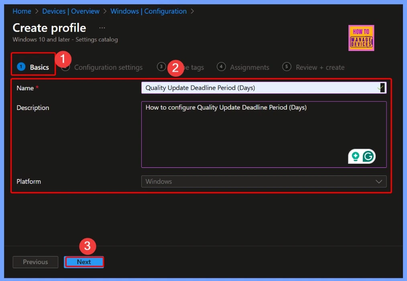
Task: Click the Next button
Action: (x=84, y=262)
